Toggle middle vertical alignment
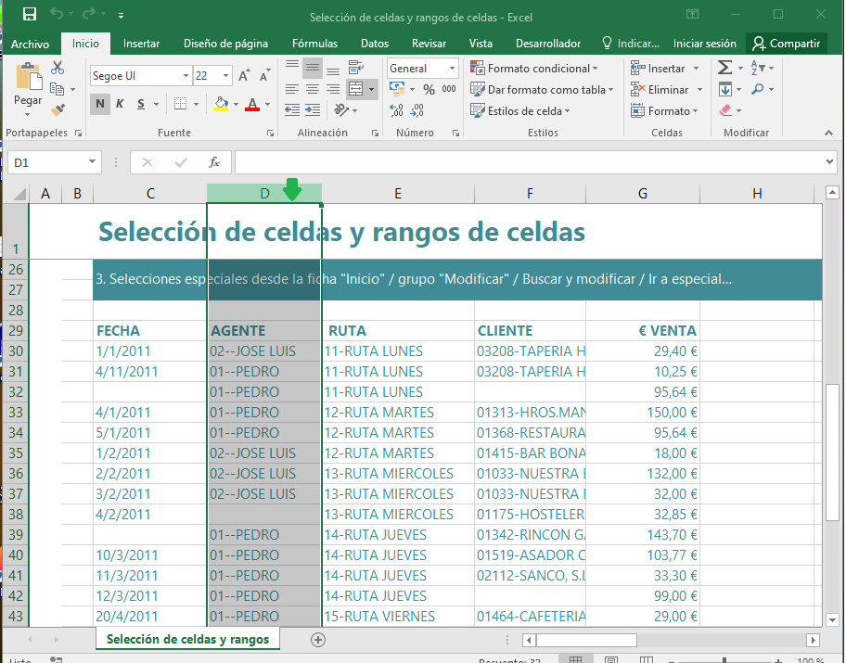Screen dimensions: 846x663 (313, 68)
